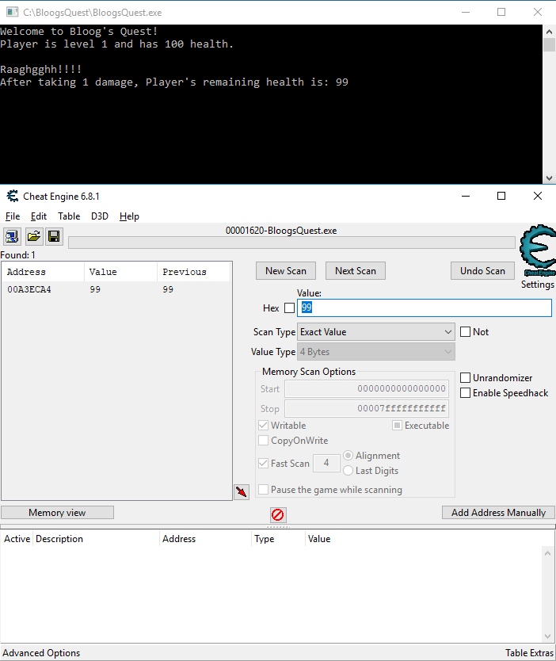This screenshot has height=661, width=556.
Task: Maximize the Cheat Engine window
Action: (x=501, y=196)
